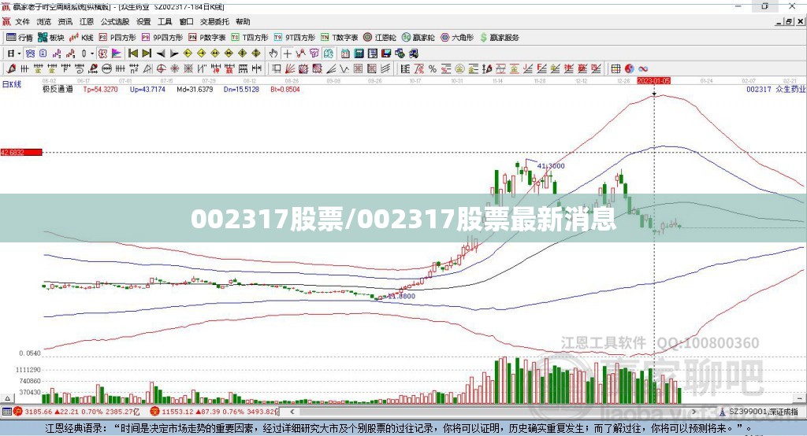Click the scroll-up triangle at bottom left

point(7,398)
